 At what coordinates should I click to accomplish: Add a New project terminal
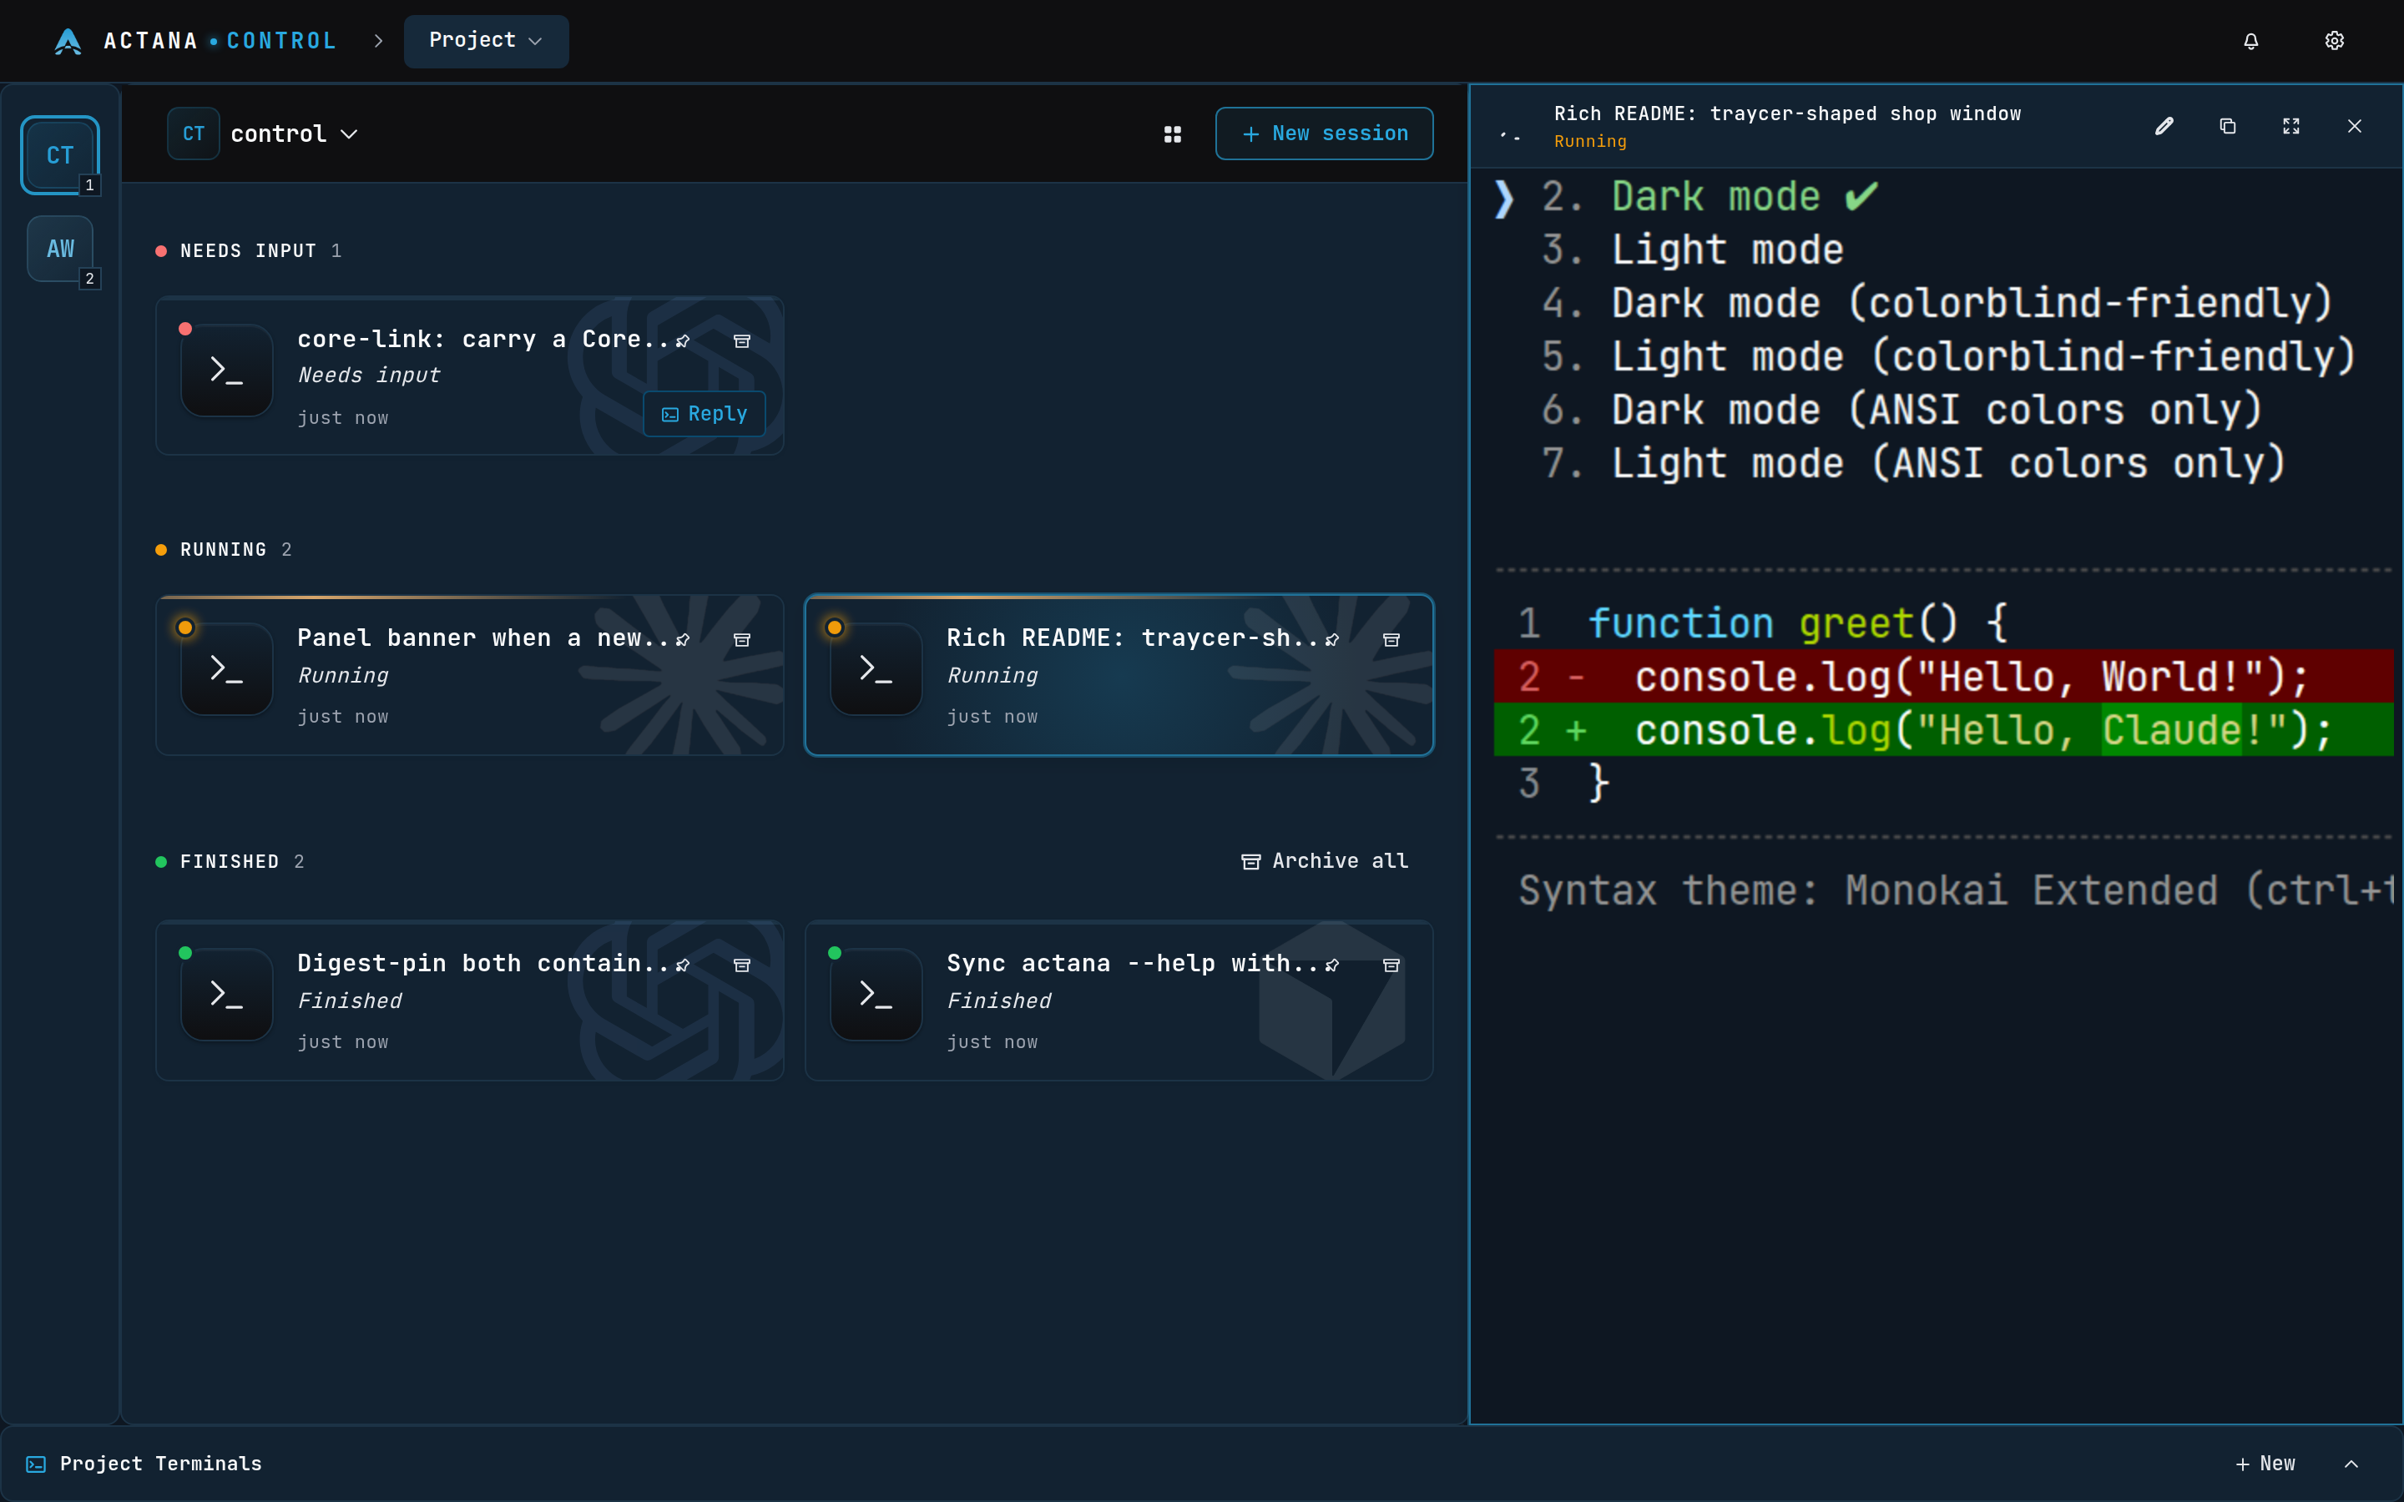coord(2265,1464)
